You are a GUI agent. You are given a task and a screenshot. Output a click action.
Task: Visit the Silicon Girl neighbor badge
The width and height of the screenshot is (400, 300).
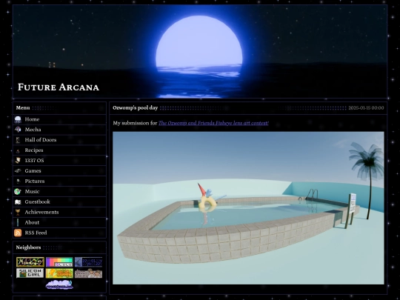30,273
